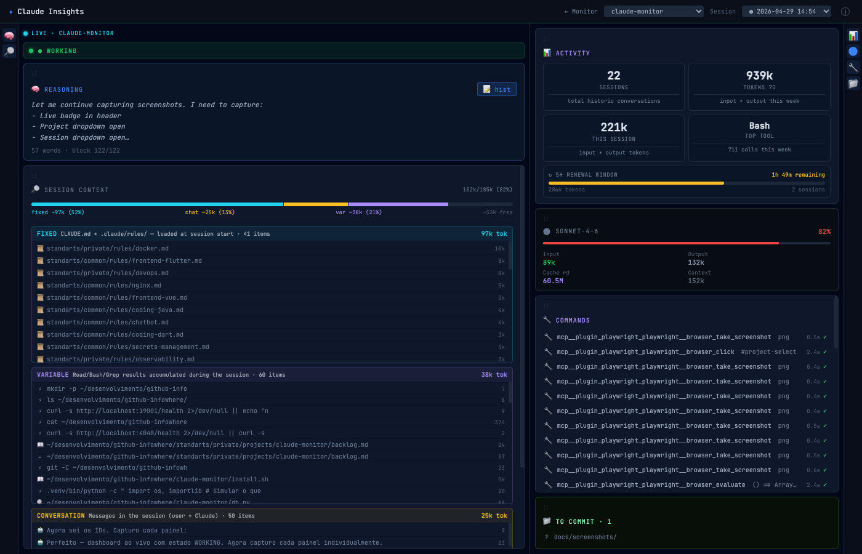Click the Live · Claude-Monitor badge
Screen dimensions: 862x554
[68, 33]
